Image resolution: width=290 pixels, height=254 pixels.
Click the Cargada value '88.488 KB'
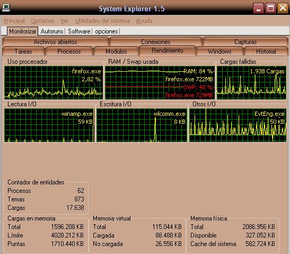click(x=169, y=235)
